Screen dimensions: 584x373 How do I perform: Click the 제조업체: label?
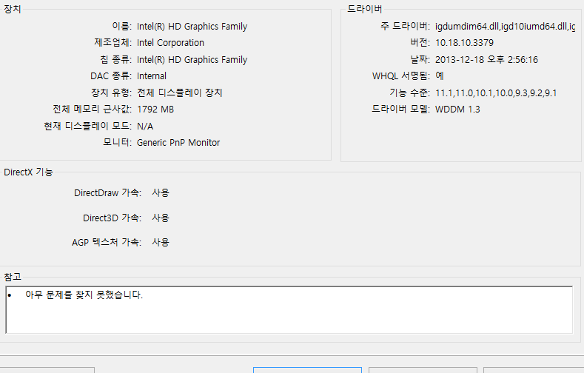click(113, 42)
